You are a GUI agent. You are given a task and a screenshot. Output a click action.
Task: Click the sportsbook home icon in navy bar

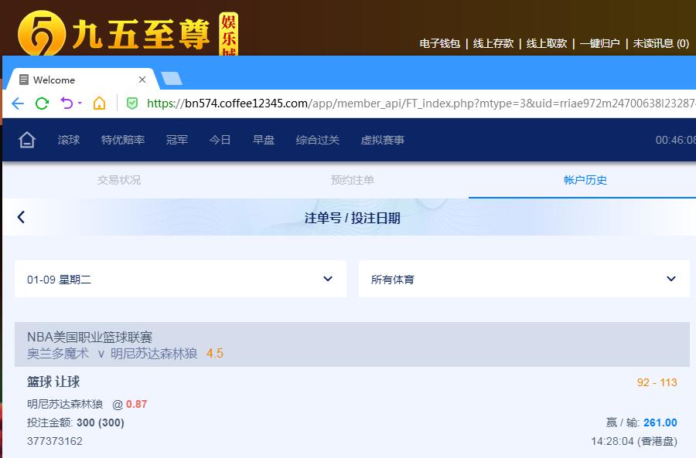click(x=26, y=140)
